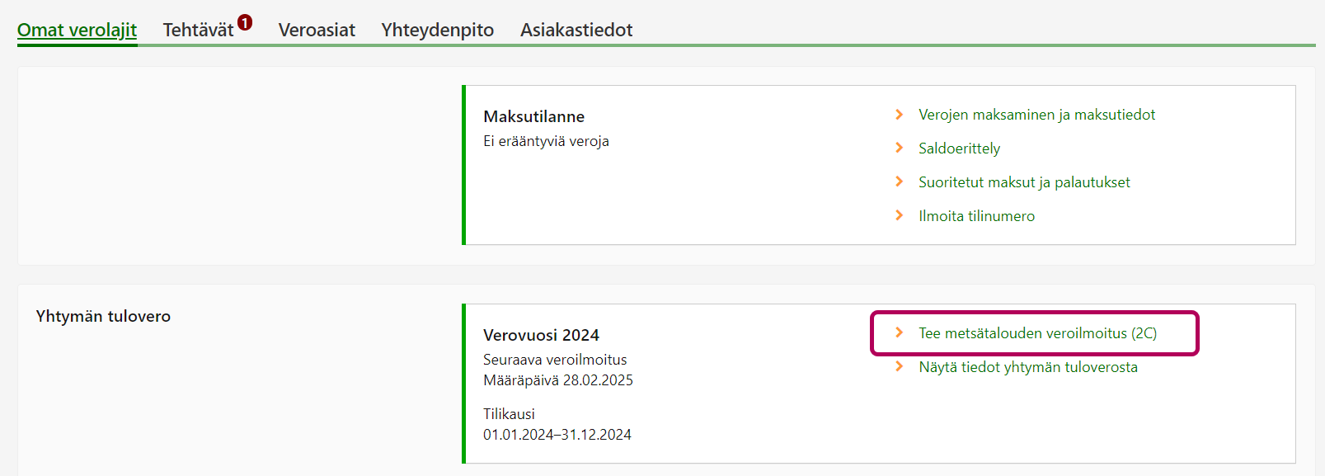Click the red notification badge on Tehtävät
The image size is (1325, 476).
pos(245,22)
